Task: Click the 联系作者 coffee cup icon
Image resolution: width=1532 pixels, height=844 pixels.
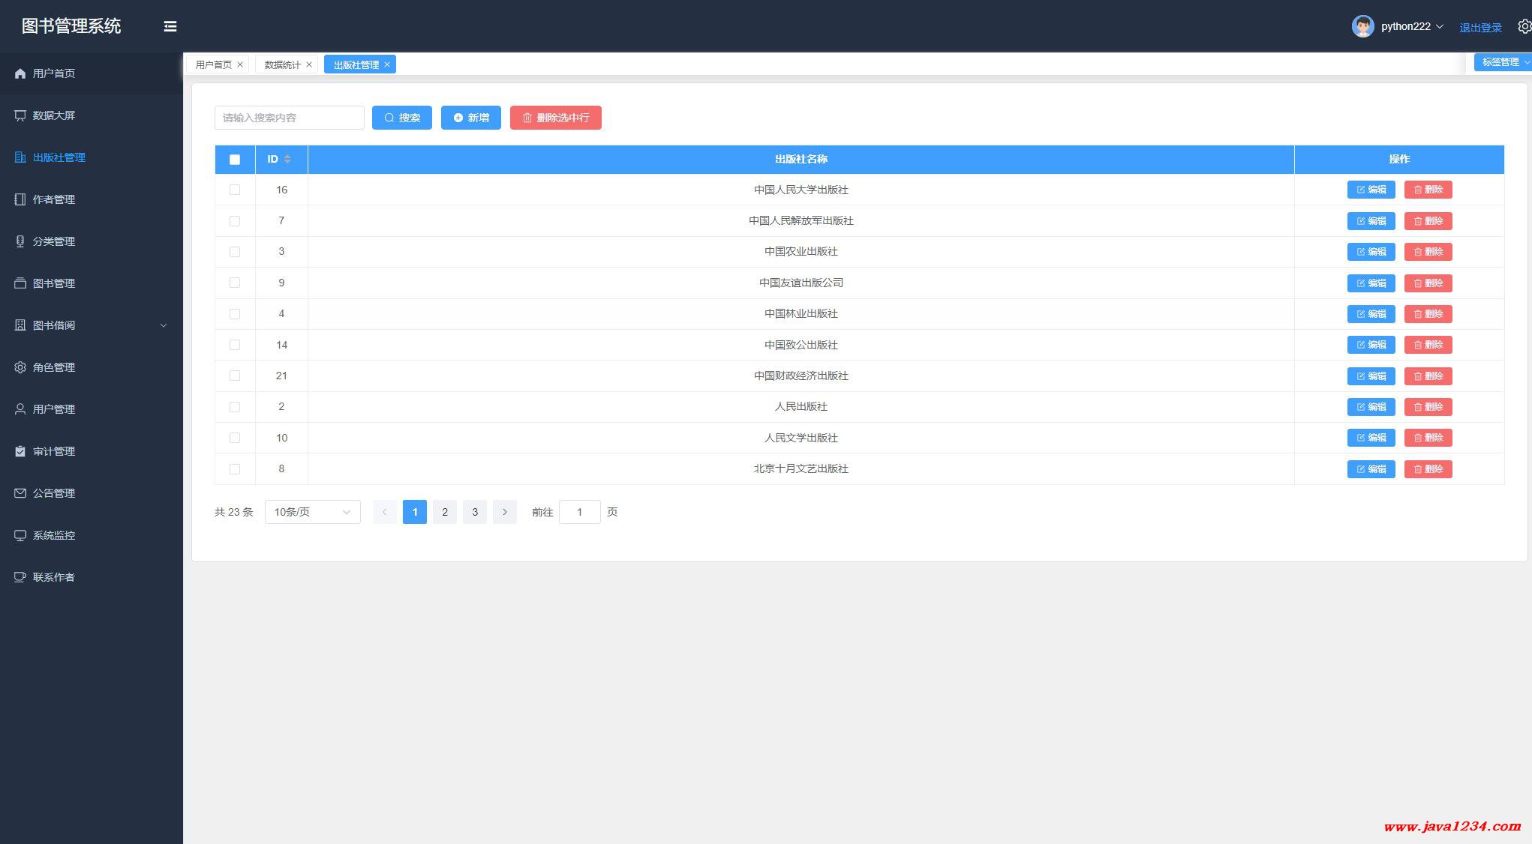Action: [20, 577]
